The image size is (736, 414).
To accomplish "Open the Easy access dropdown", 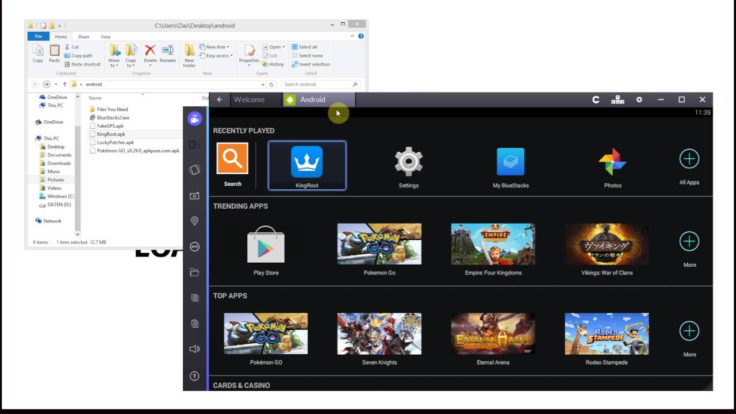I will click(x=216, y=56).
